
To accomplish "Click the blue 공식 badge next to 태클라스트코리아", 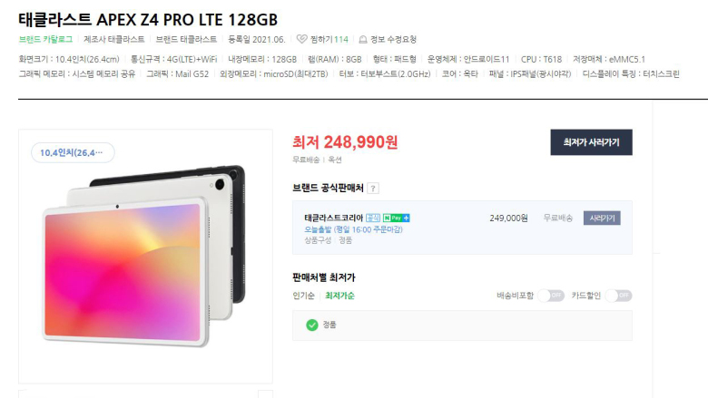I will (x=373, y=218).
